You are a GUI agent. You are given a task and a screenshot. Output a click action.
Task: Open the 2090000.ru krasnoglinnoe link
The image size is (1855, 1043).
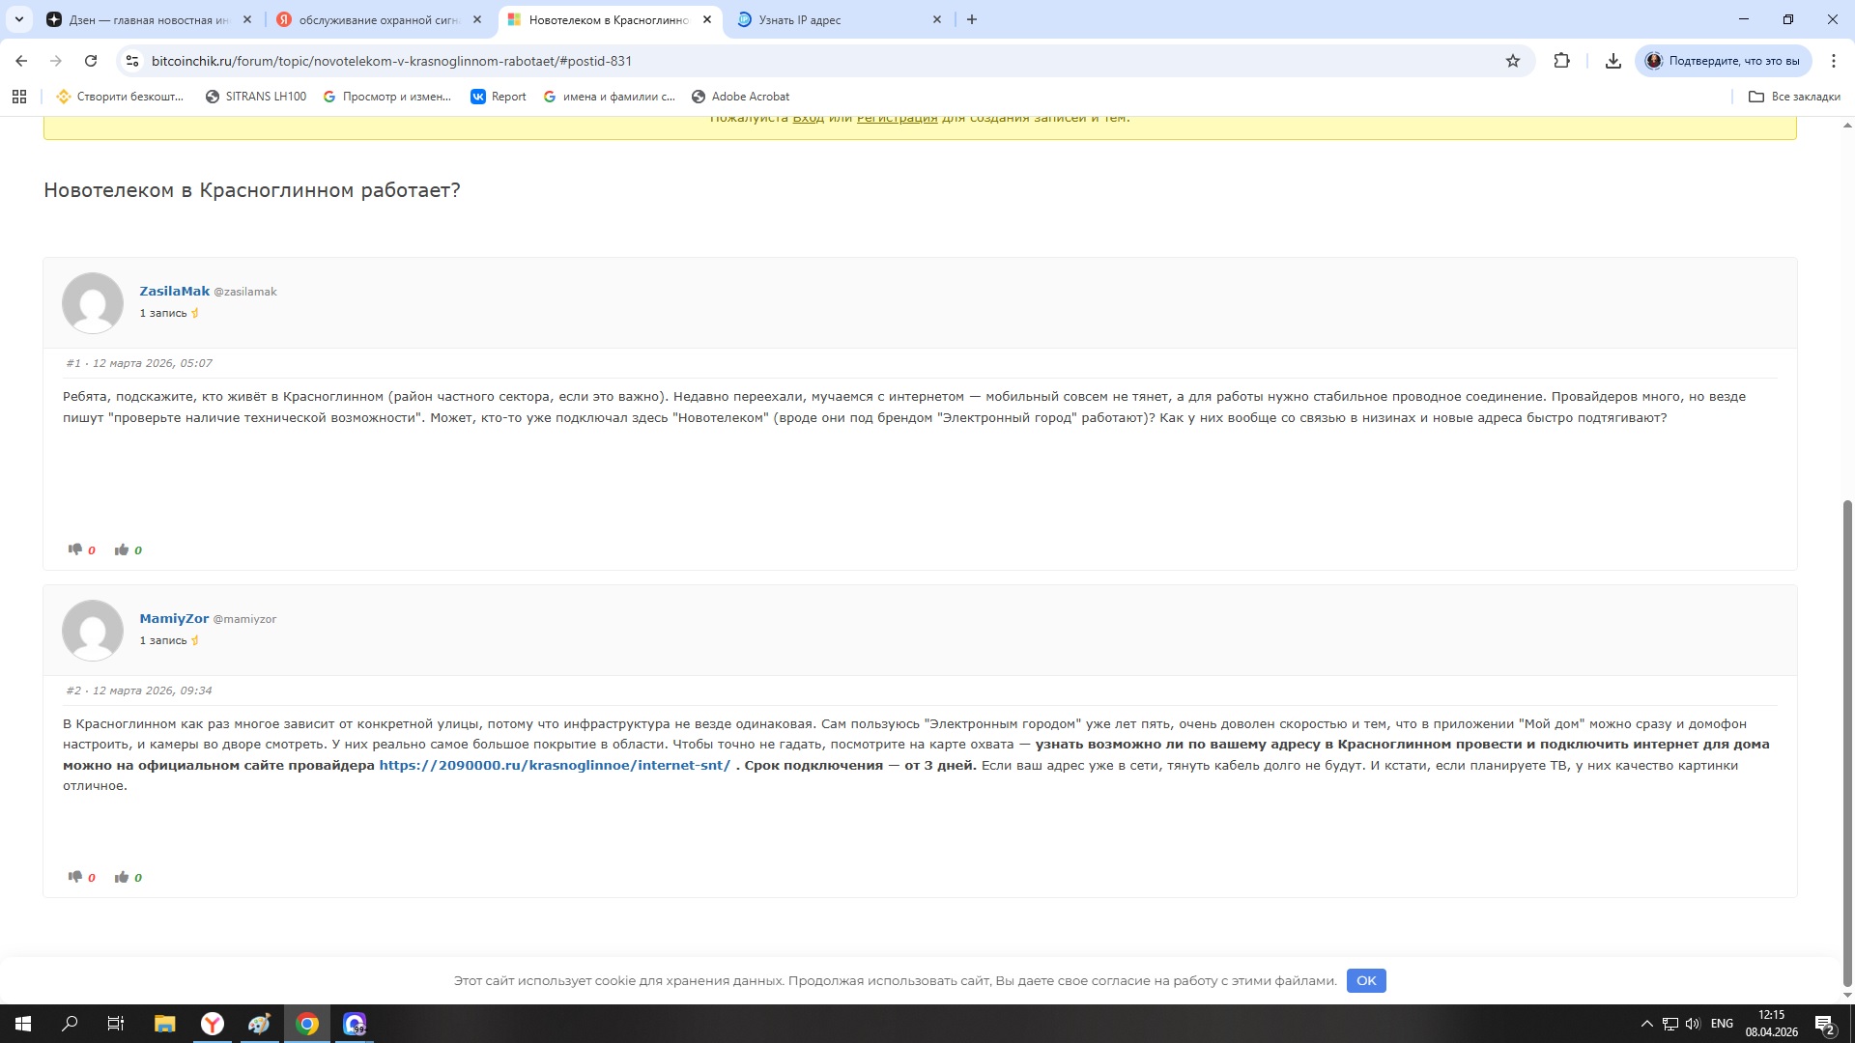click(555, 765)
